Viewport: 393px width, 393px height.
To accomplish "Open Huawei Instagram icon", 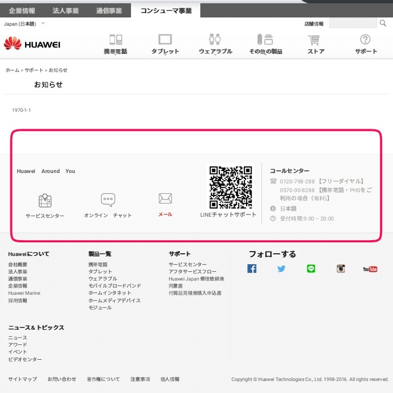I will tap(341, 269).
